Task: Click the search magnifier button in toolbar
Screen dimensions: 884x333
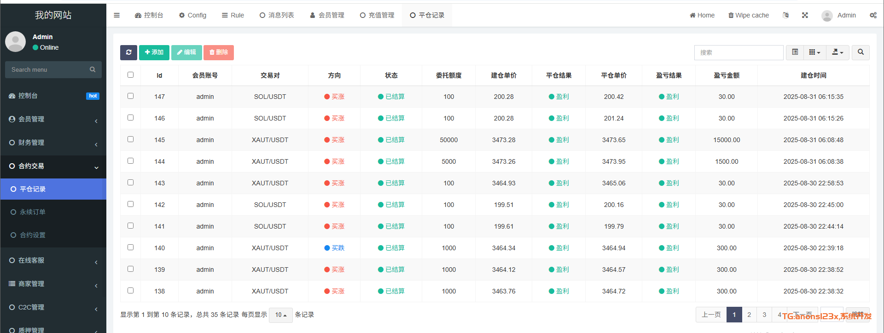Action: click(860, 52)
